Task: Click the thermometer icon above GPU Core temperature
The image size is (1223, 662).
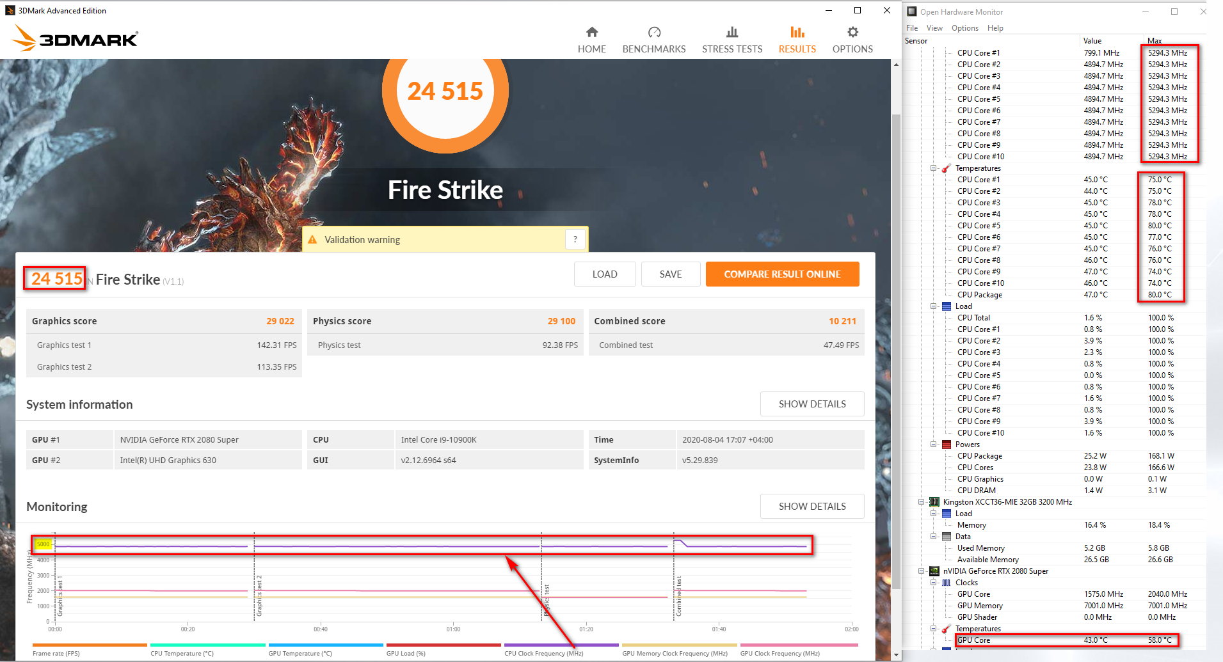Action: (946, 629)
